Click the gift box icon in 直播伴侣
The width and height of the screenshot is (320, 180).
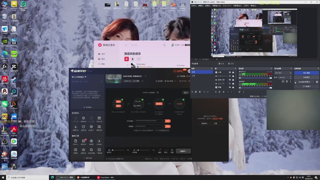click(x=99, y=118)
